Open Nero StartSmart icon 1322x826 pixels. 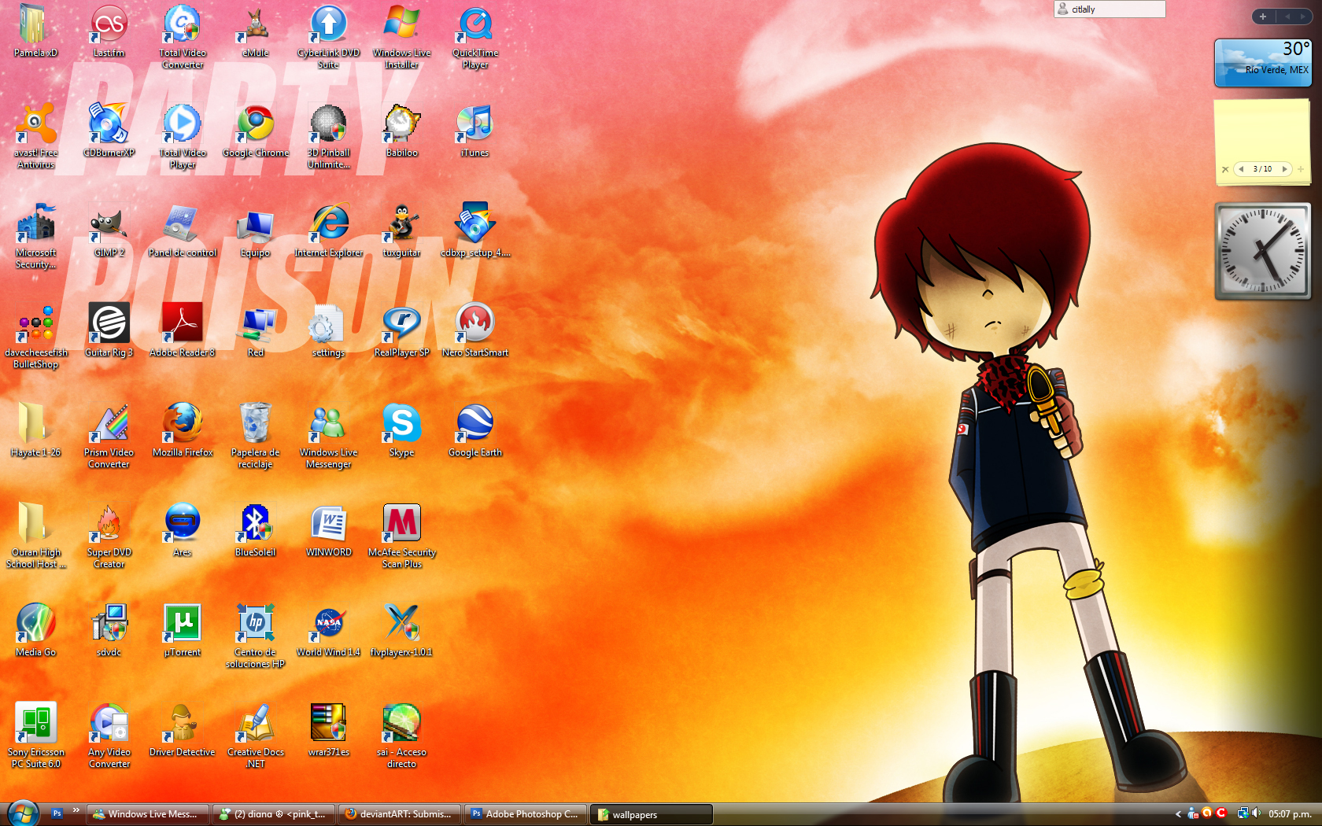pos(475,330)
